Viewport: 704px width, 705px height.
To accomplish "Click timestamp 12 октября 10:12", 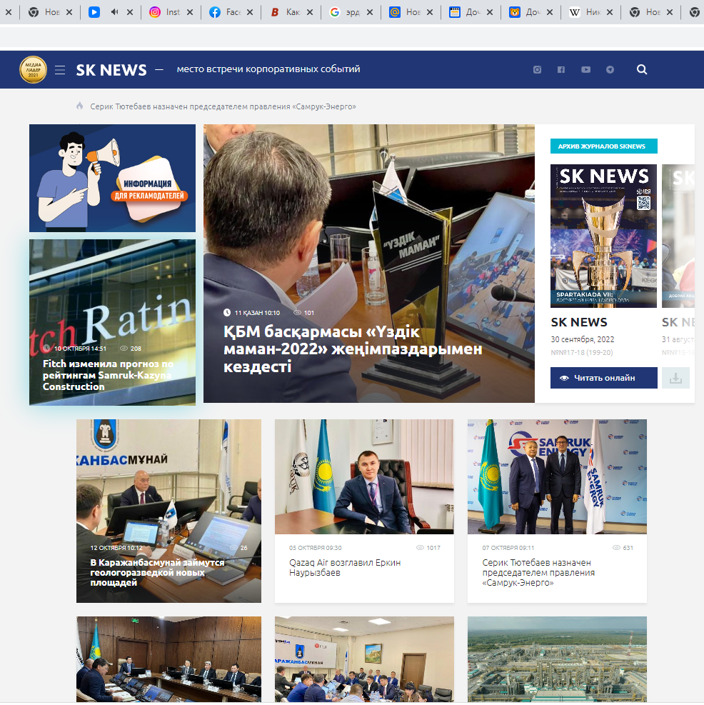I will 116,548.
